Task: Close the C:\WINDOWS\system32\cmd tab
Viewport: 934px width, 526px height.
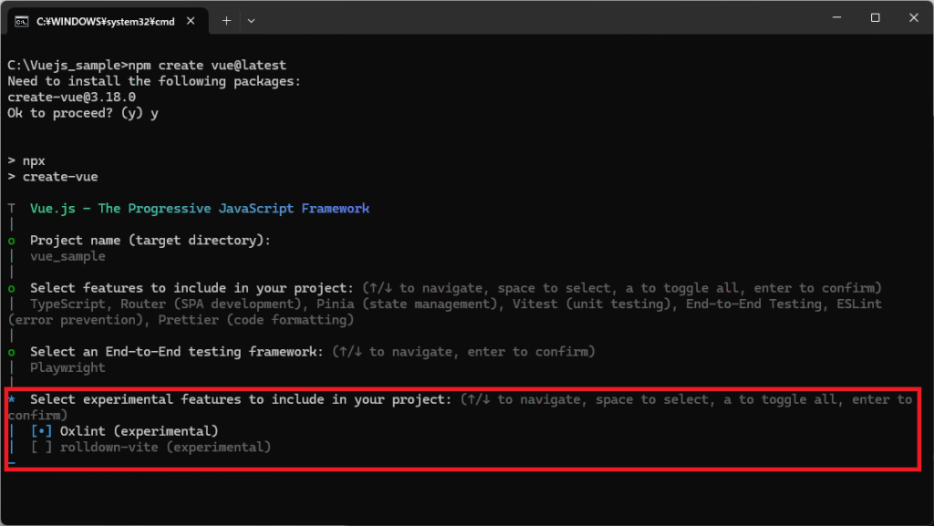Action: 192,21
